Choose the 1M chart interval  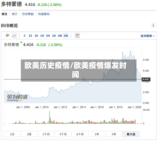pos(66,36)
